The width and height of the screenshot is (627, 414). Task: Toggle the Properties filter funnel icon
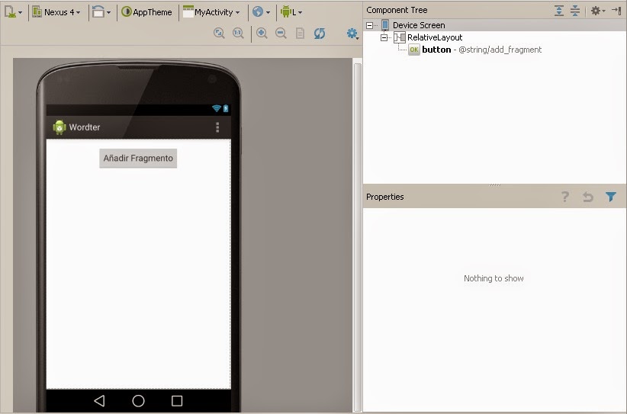[611, 197]
